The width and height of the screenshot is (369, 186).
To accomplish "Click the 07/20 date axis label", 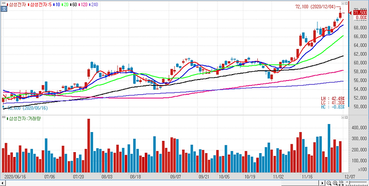I will click(78, 176).
